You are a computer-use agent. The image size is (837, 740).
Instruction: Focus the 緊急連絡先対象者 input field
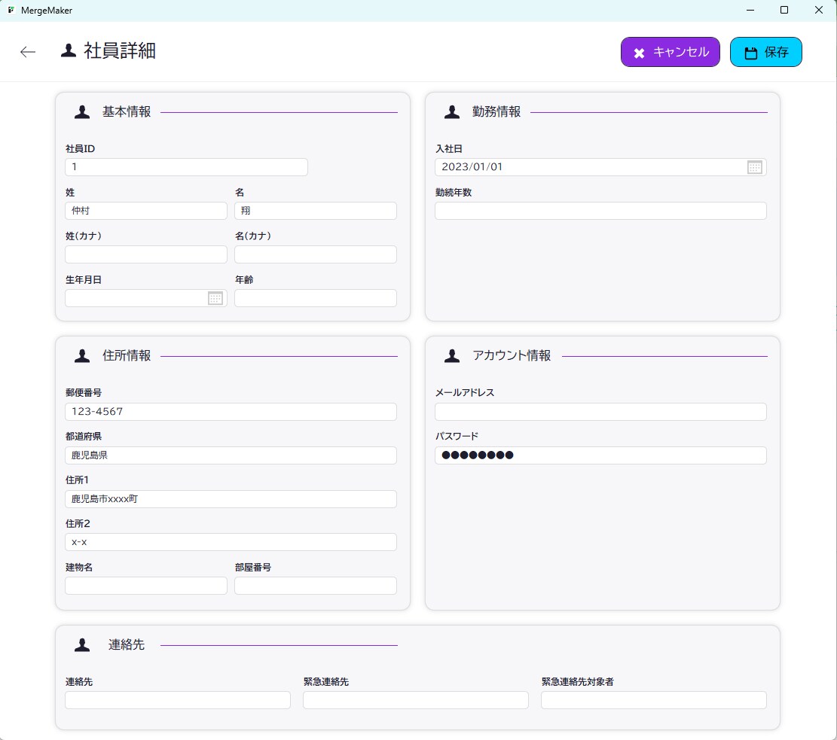click(654, 700)
